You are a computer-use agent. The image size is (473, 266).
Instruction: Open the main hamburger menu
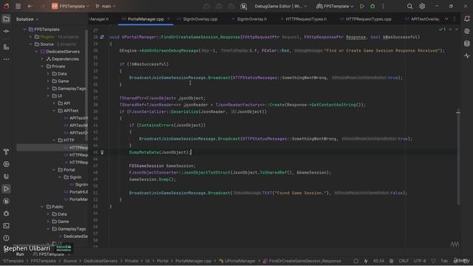(x=18, y=6)
